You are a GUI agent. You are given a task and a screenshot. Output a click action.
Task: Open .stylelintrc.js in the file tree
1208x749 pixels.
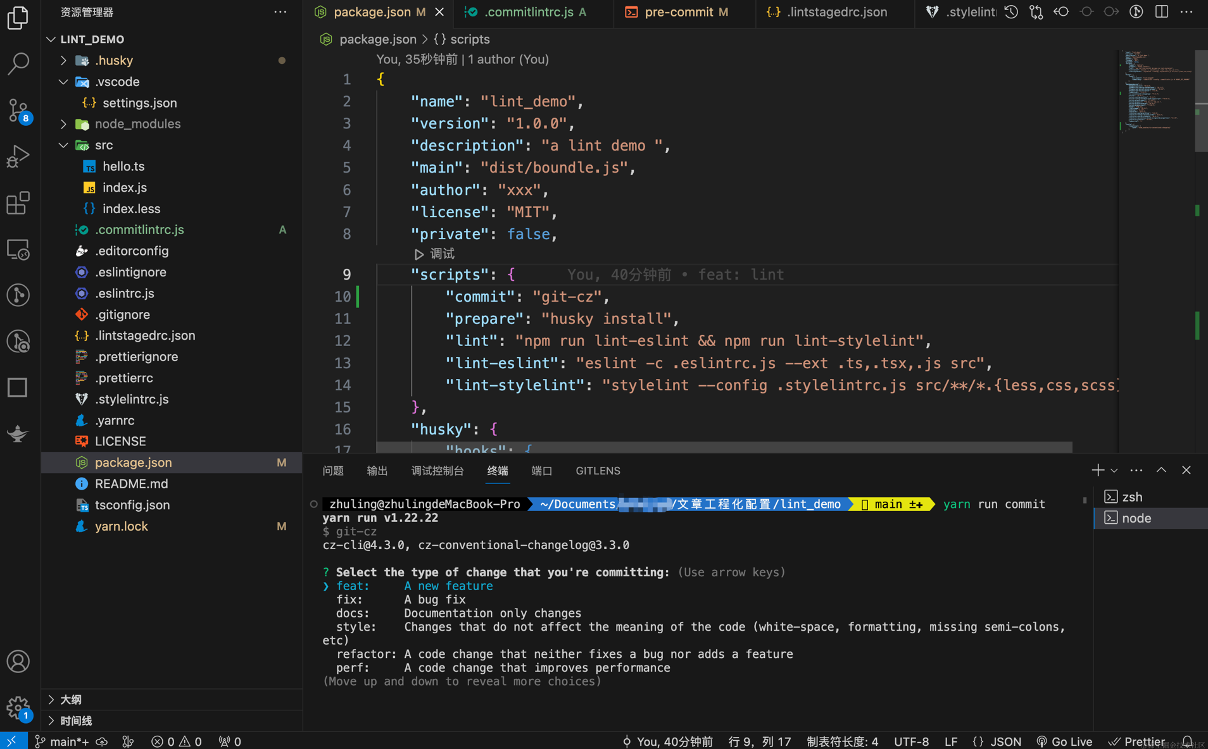pos(172,399)
